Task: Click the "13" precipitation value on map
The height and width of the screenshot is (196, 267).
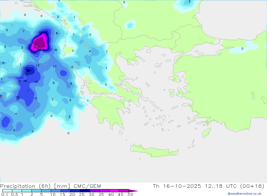Action: click(x=35, y=98)
